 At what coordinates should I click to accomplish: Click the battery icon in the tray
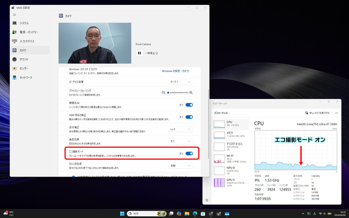329,214
